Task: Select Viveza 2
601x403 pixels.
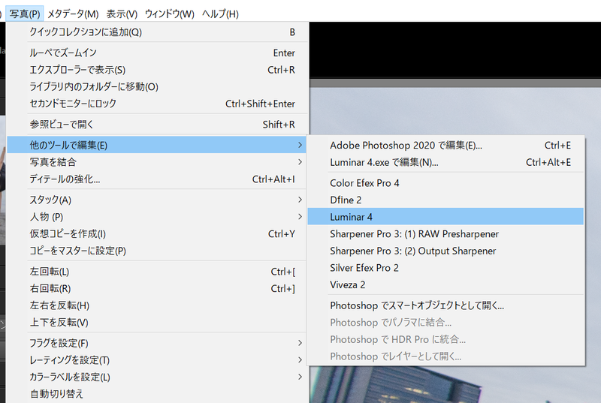Action: [x=445, y=284]
